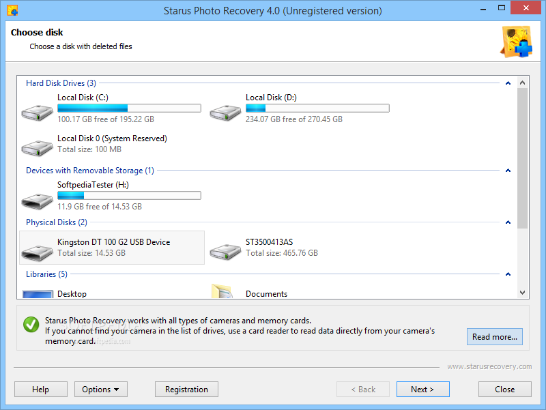Click the Local Disk 0 (System Reserved) label
This screenshot has height=410, width=546.
click(x=112, y=138)
